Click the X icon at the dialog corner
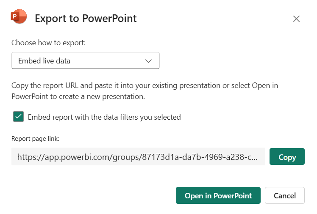This screenshot has width=317, height=214. point(296,19)
